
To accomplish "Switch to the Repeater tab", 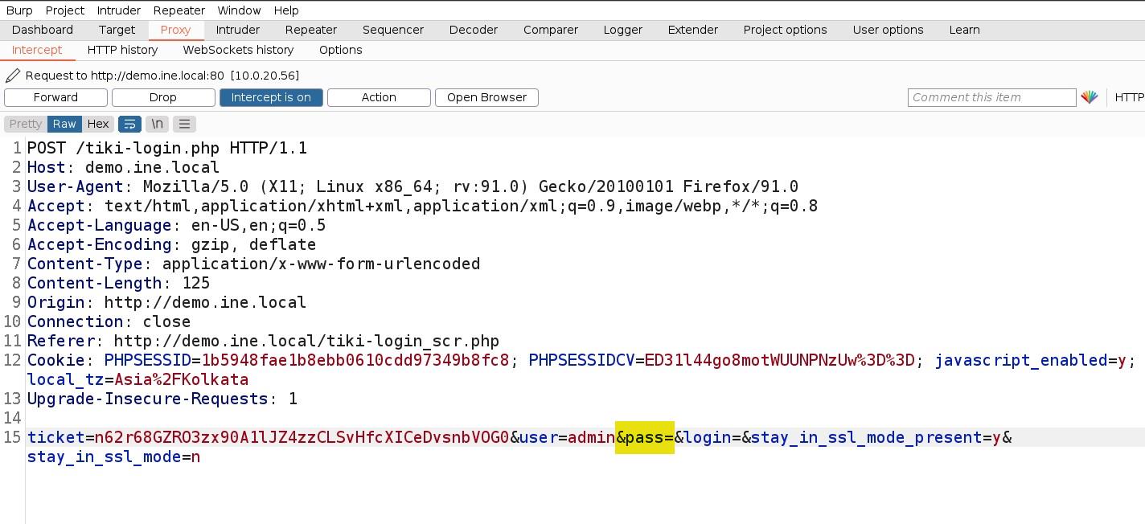I will (311, 30).
